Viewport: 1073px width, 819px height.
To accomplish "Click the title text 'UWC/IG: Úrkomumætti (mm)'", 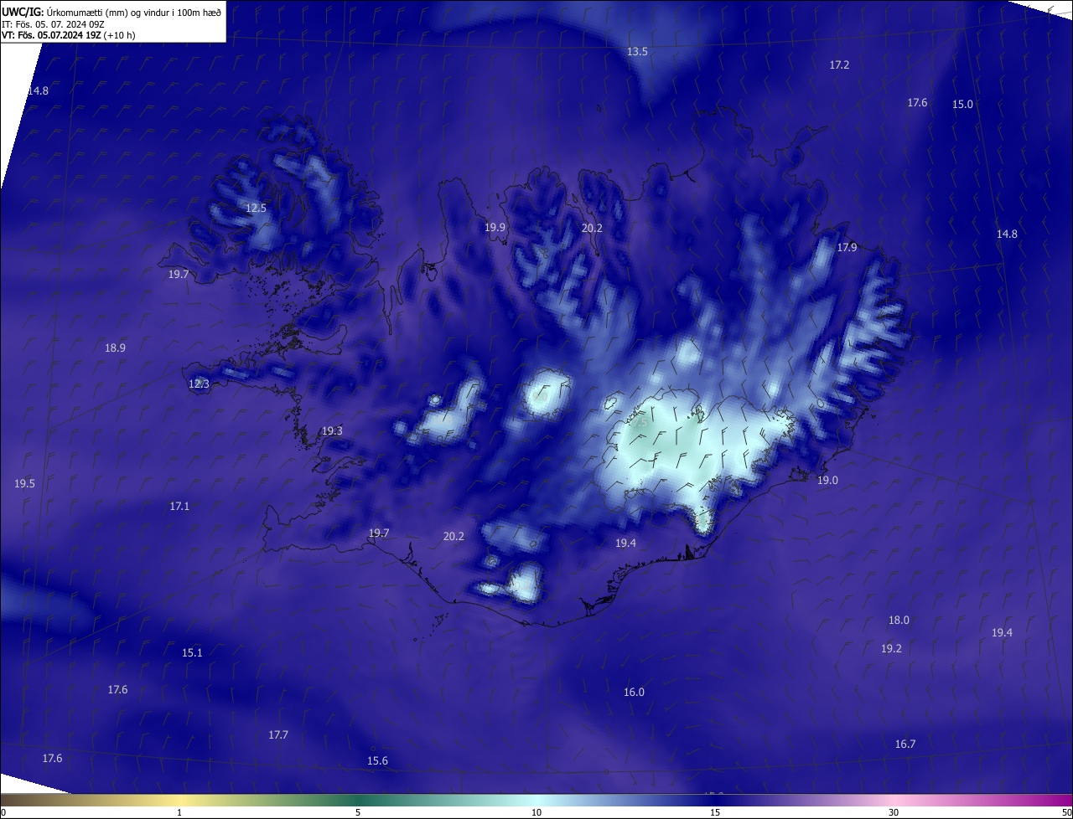I will pyautogui.click(x=59, y=12).
